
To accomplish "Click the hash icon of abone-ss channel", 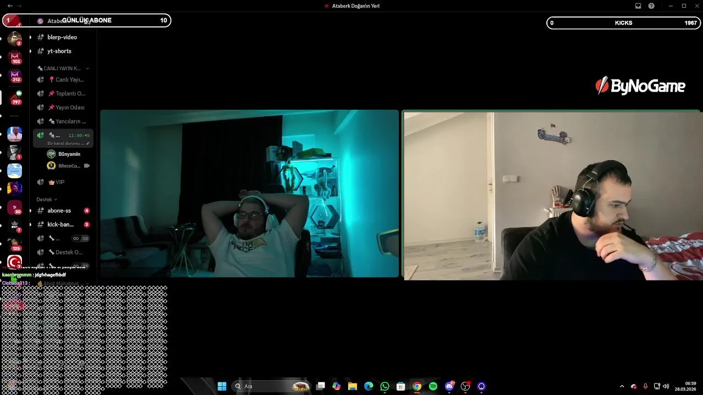I will pos(40,211).
